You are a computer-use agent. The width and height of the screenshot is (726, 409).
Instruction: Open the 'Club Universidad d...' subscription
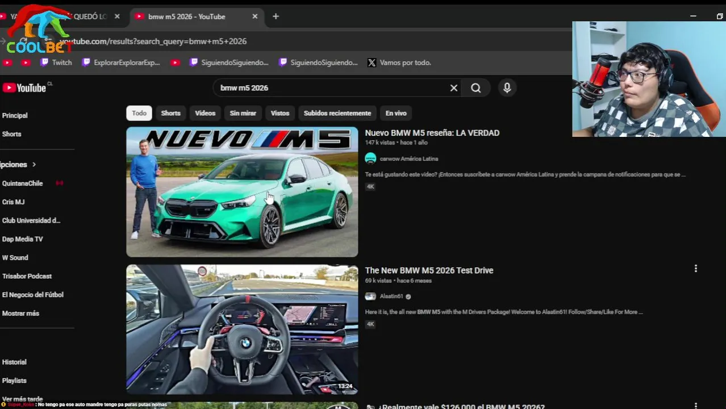click(31, 220)
